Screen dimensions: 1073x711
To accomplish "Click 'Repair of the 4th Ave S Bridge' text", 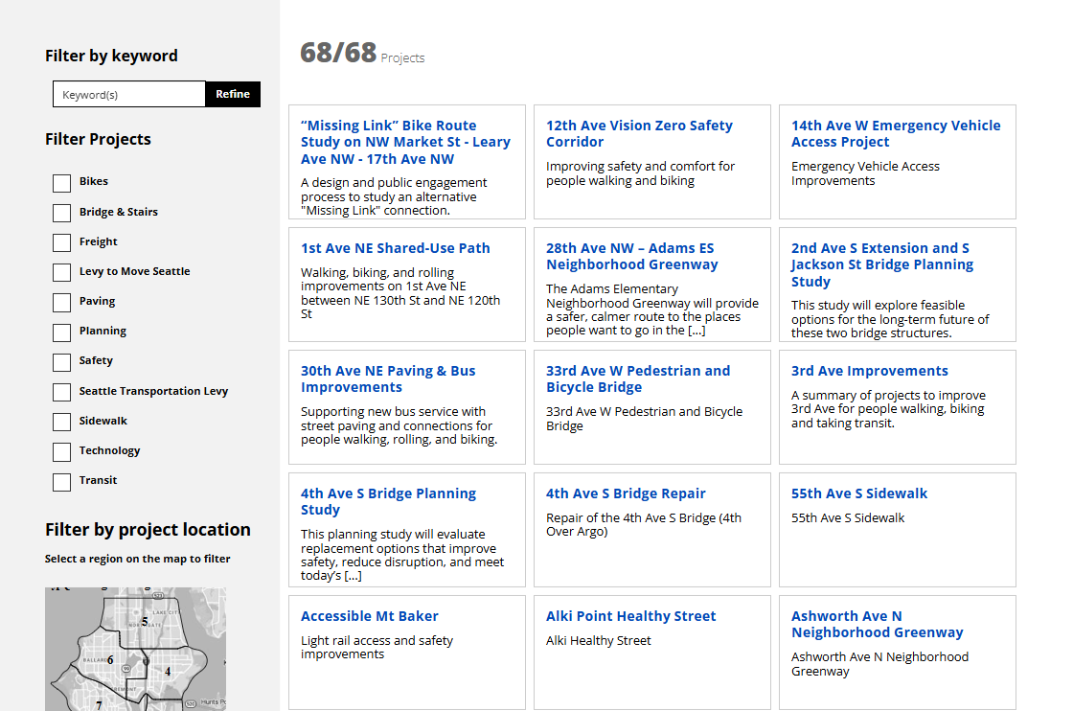I will pos(643,525).
